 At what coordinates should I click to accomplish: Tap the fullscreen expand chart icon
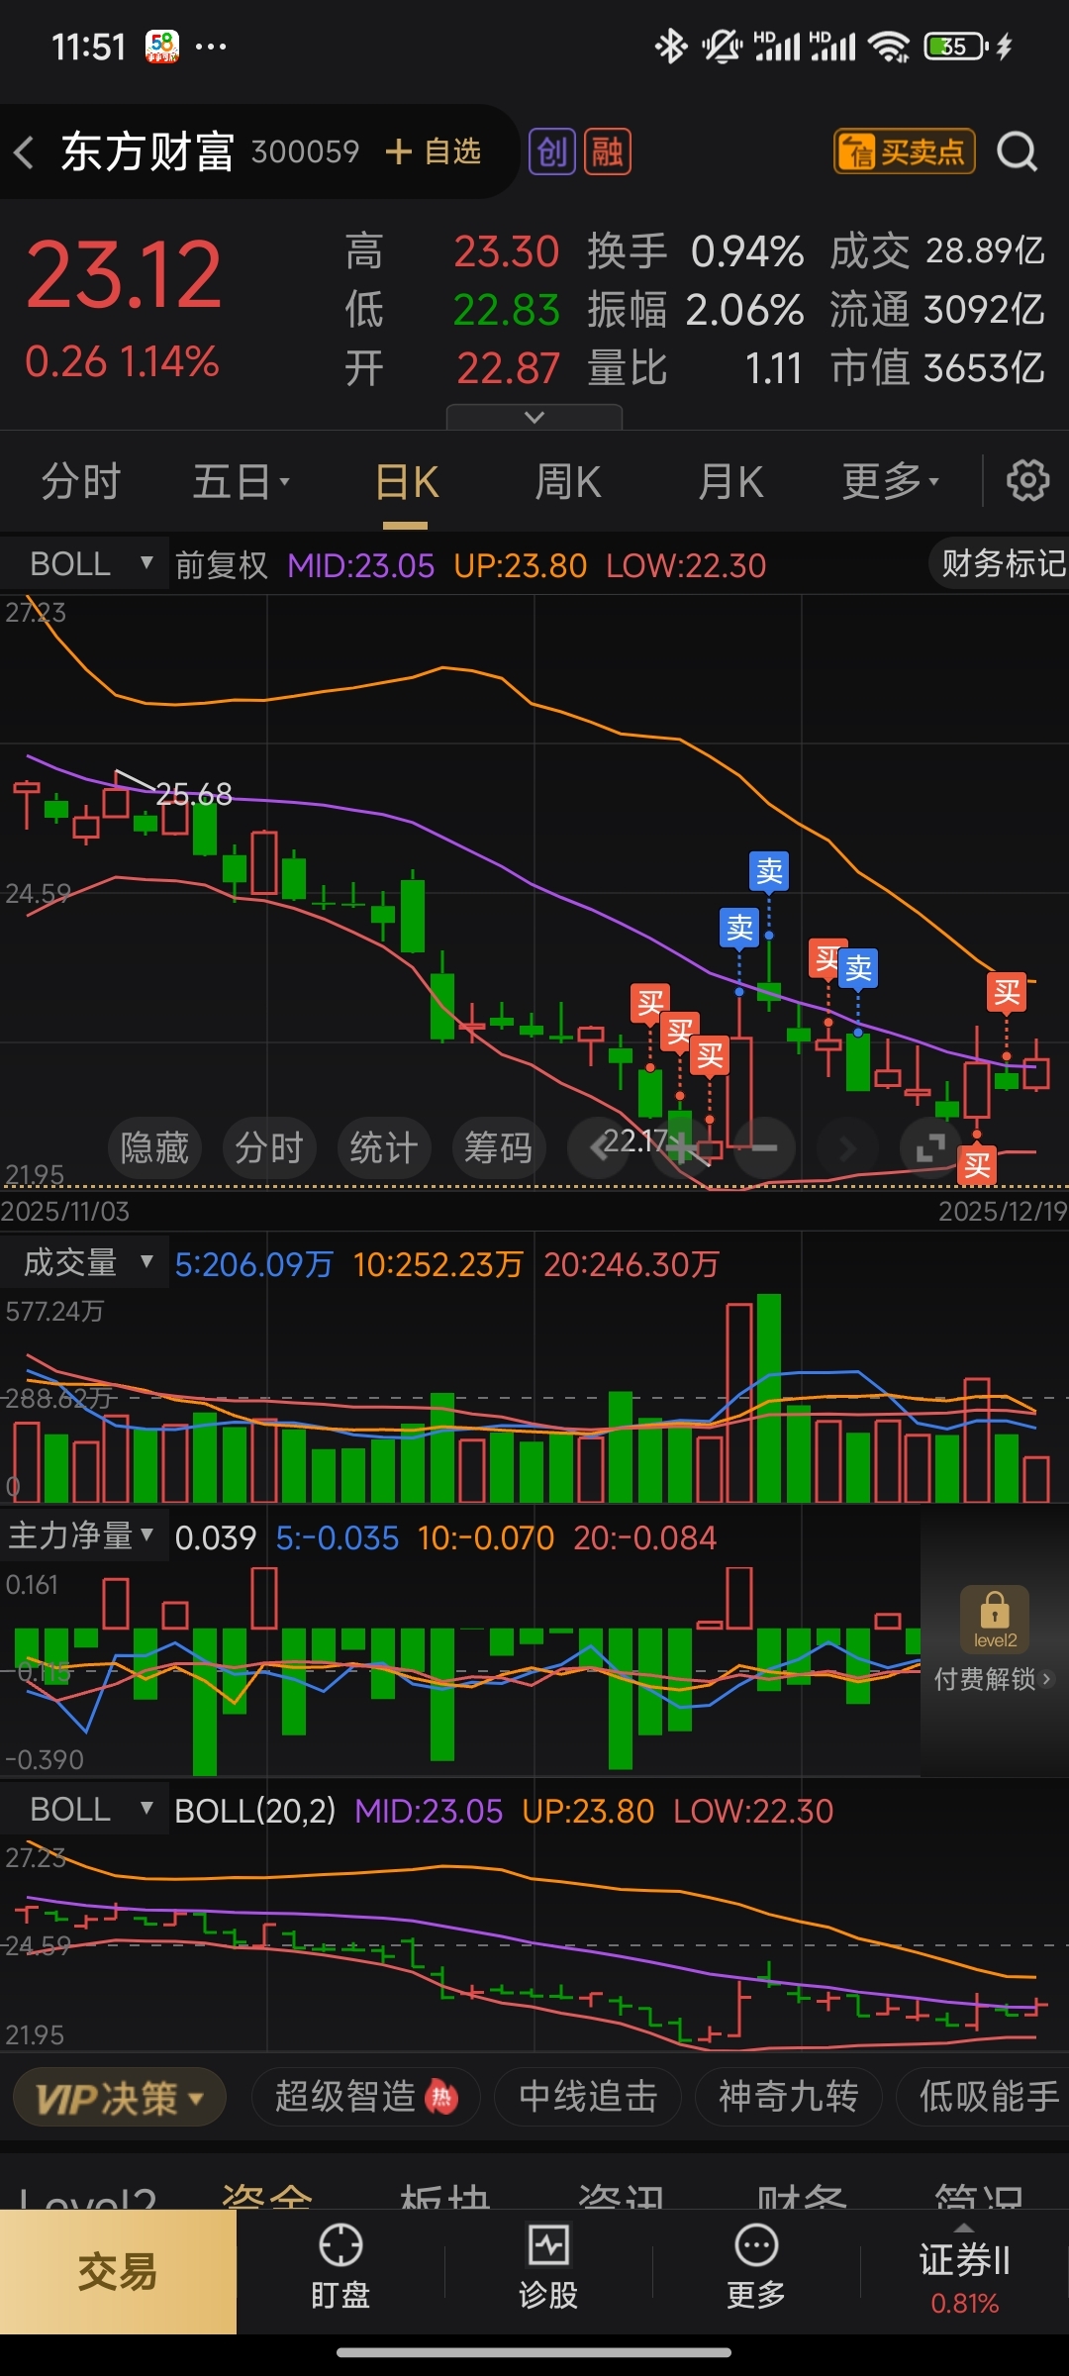tap(930, 1148)
